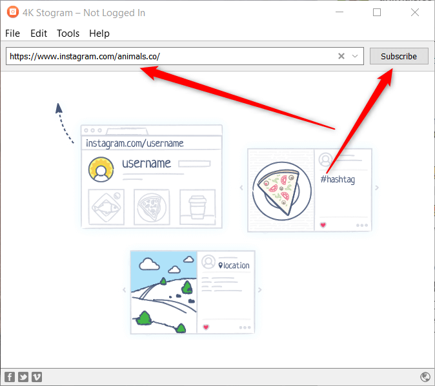Open the Edit menu
This screenshot has height=386, width=435.
(39, 34)
